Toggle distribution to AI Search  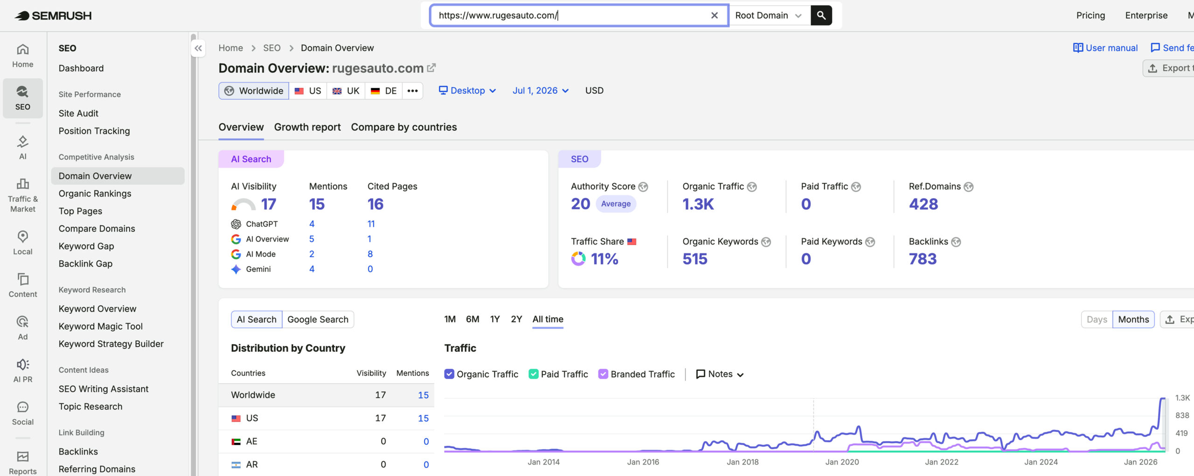point(257,320)
